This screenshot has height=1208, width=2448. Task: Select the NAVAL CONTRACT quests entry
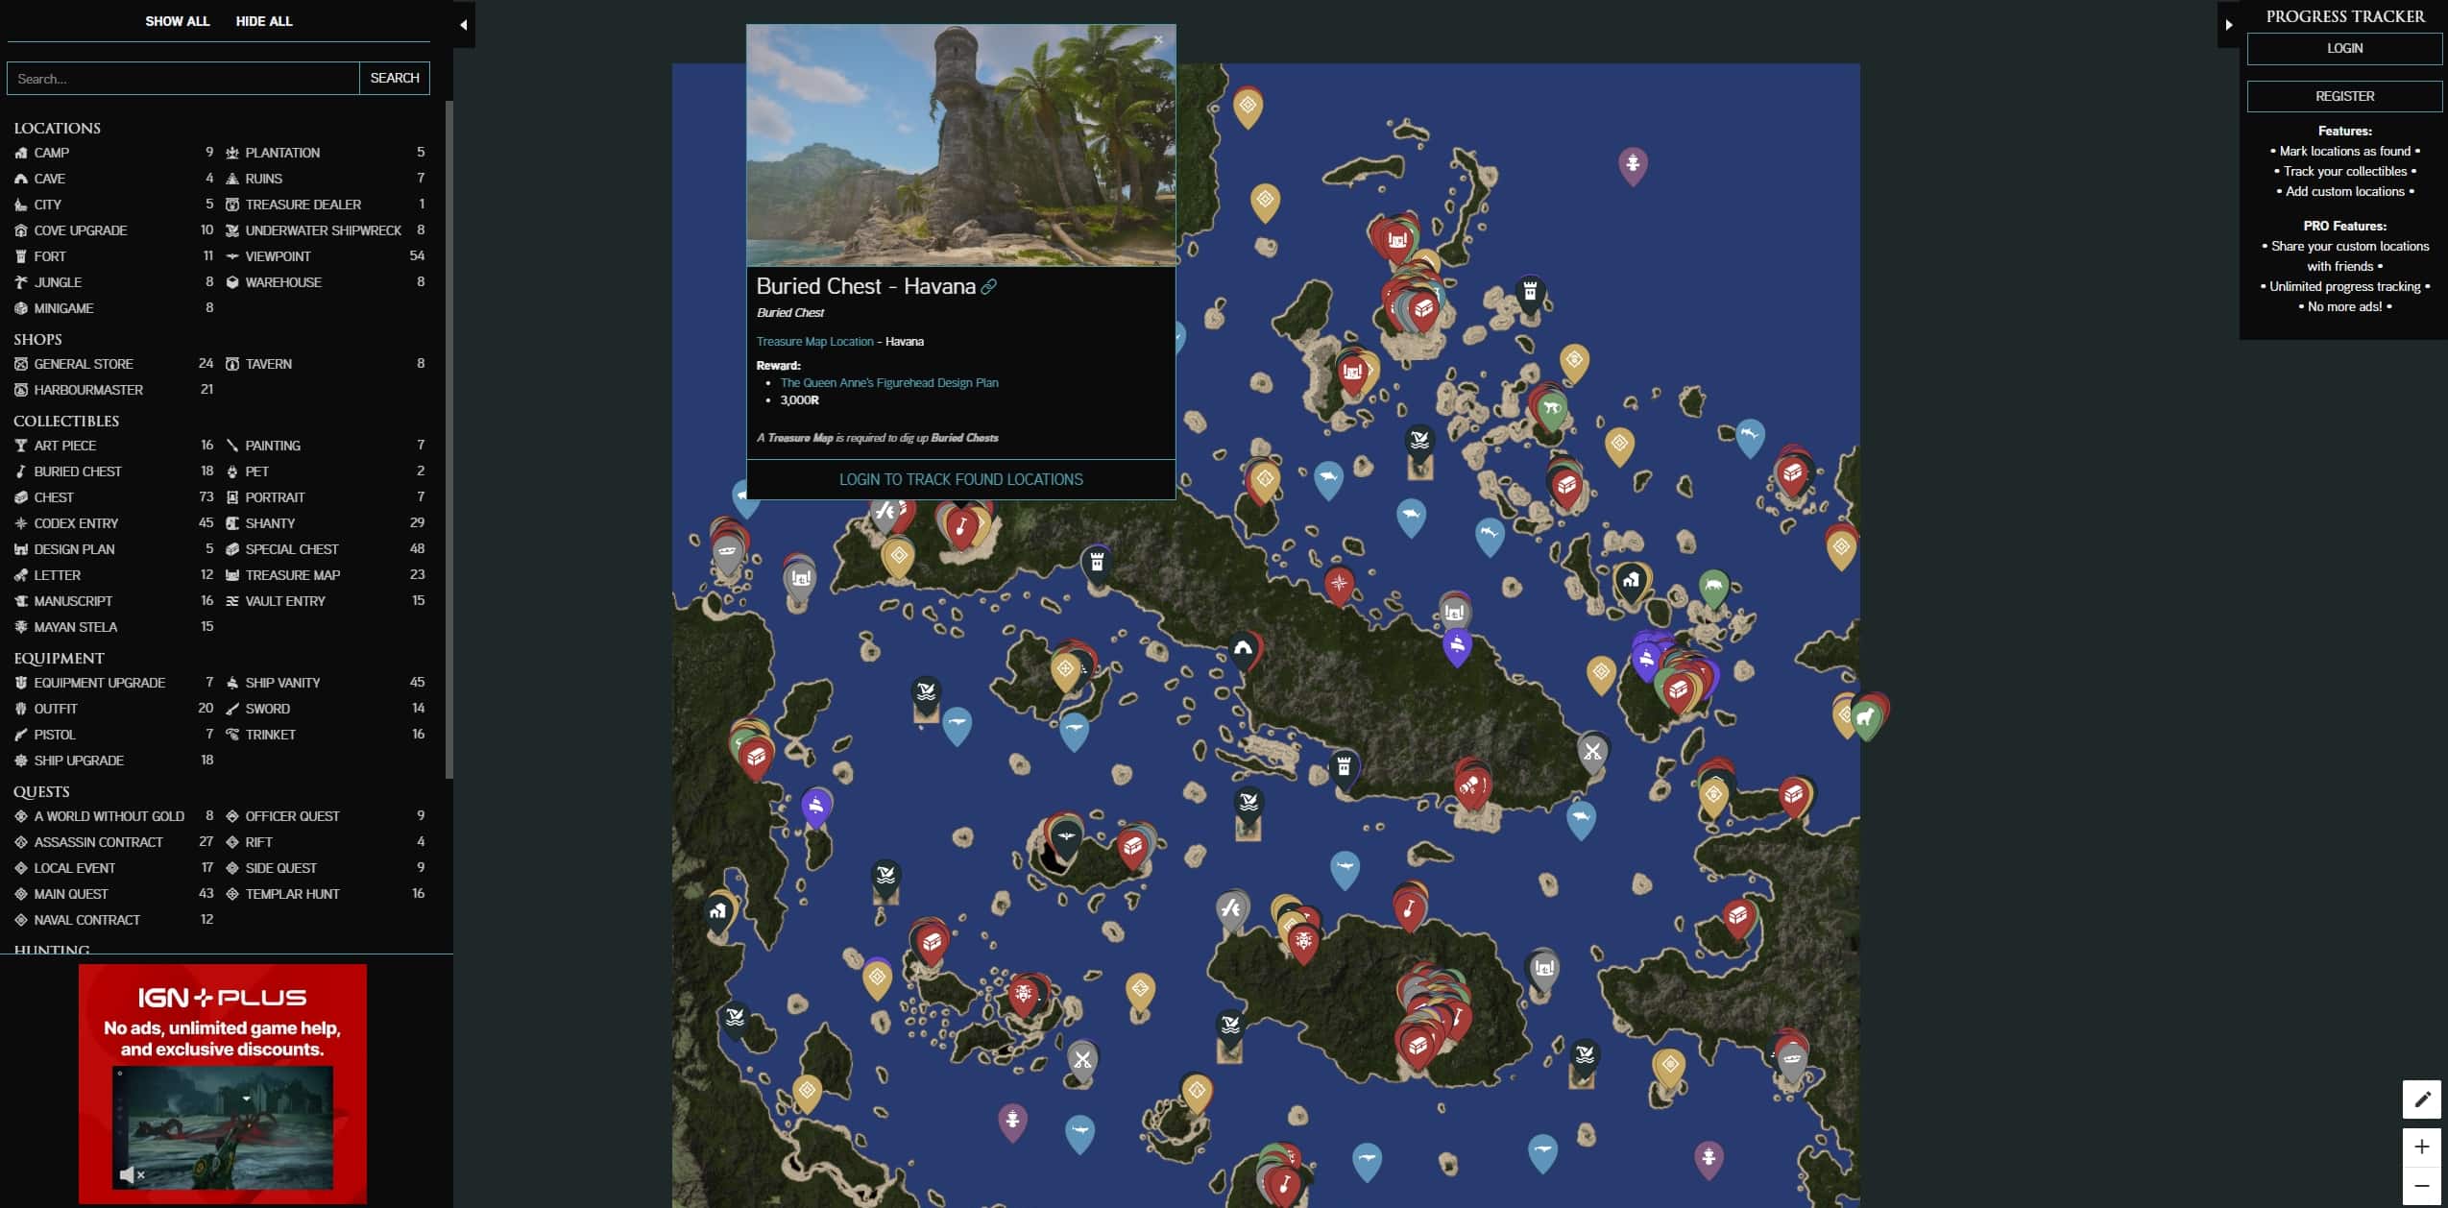(113, 920)
